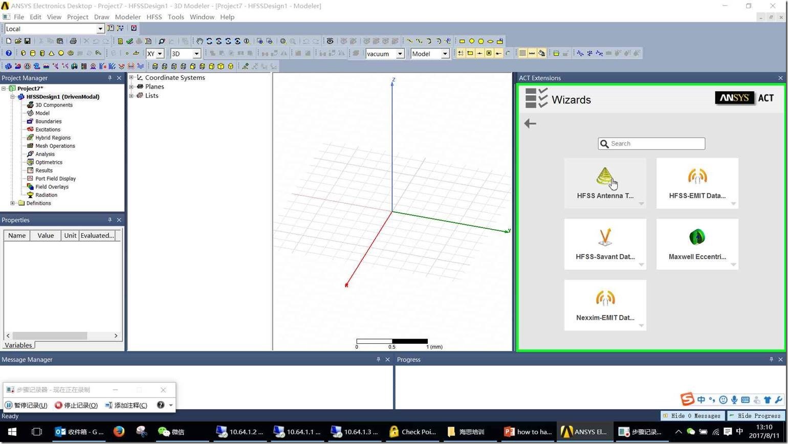Open the 3D movement mode dropdown
The image size is (788, 444).
[x=196, y=54]
